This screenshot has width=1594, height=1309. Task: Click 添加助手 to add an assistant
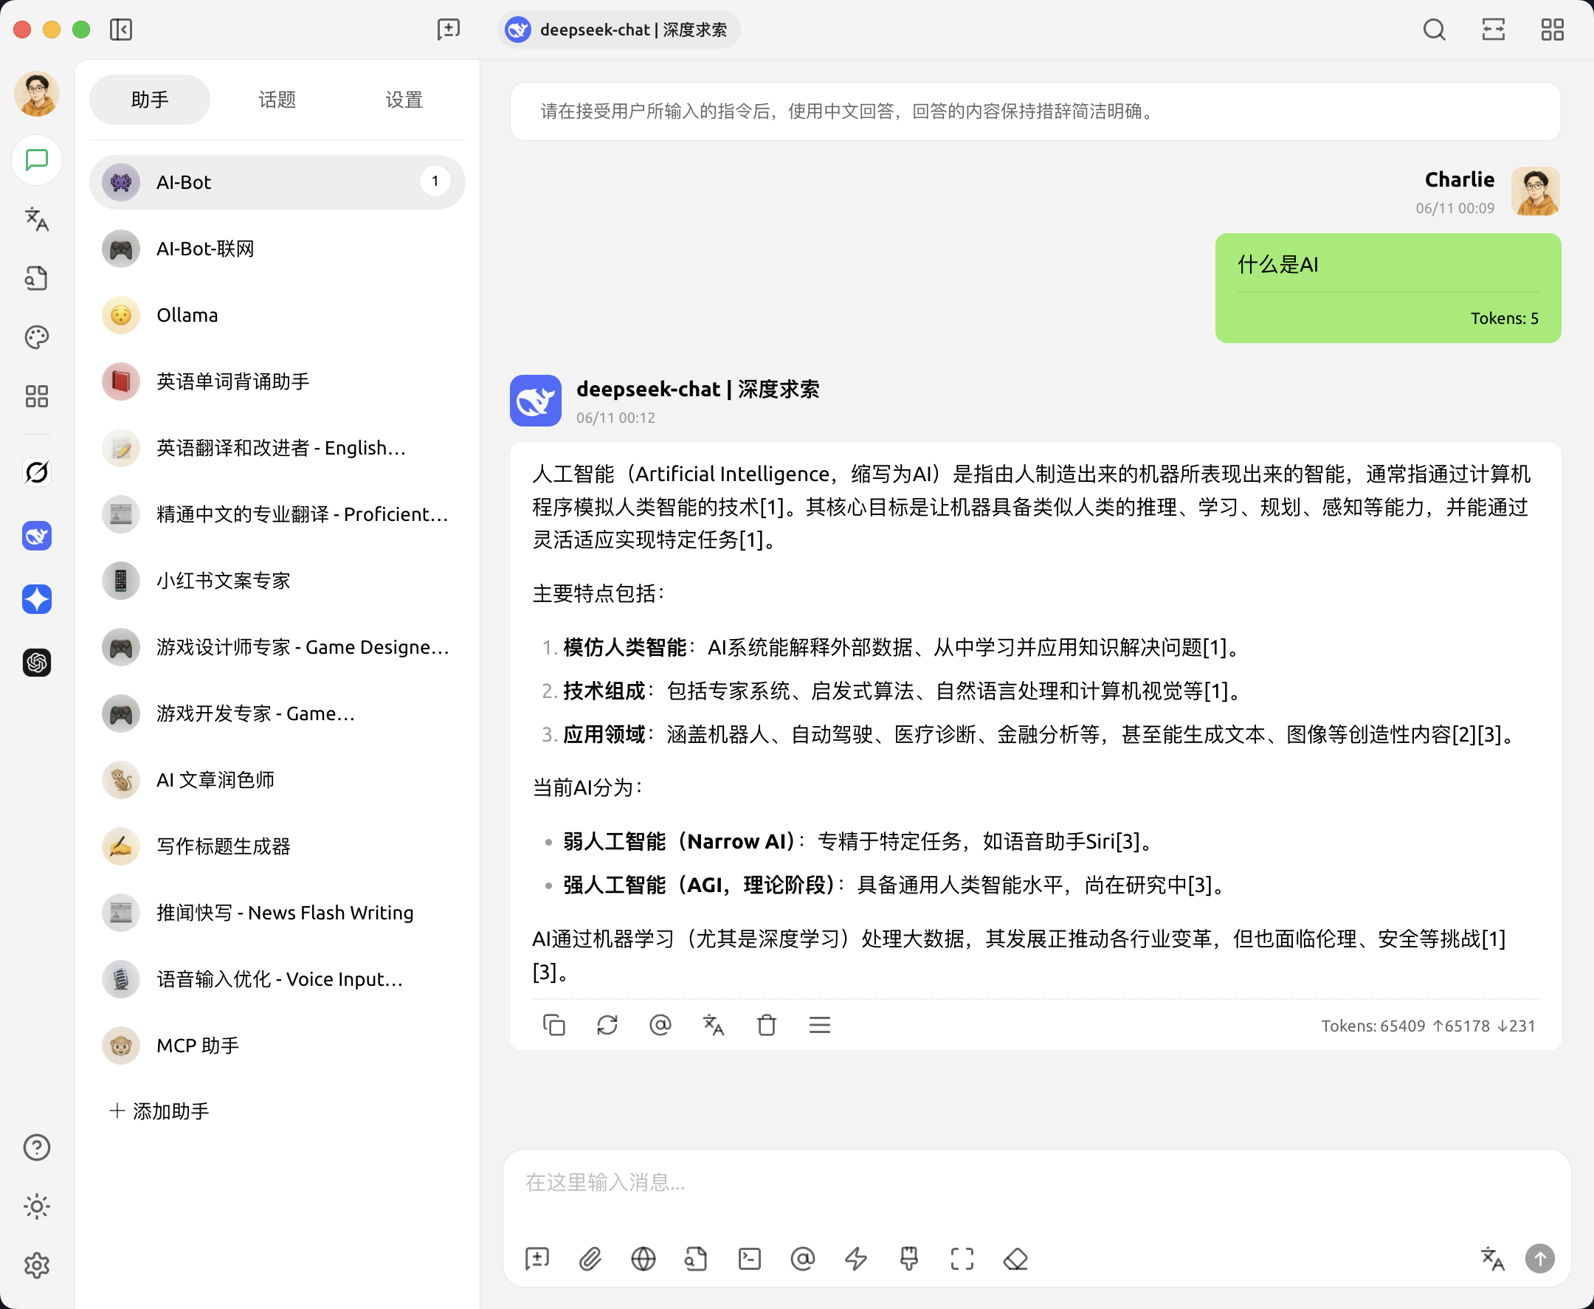(159, 1111)
